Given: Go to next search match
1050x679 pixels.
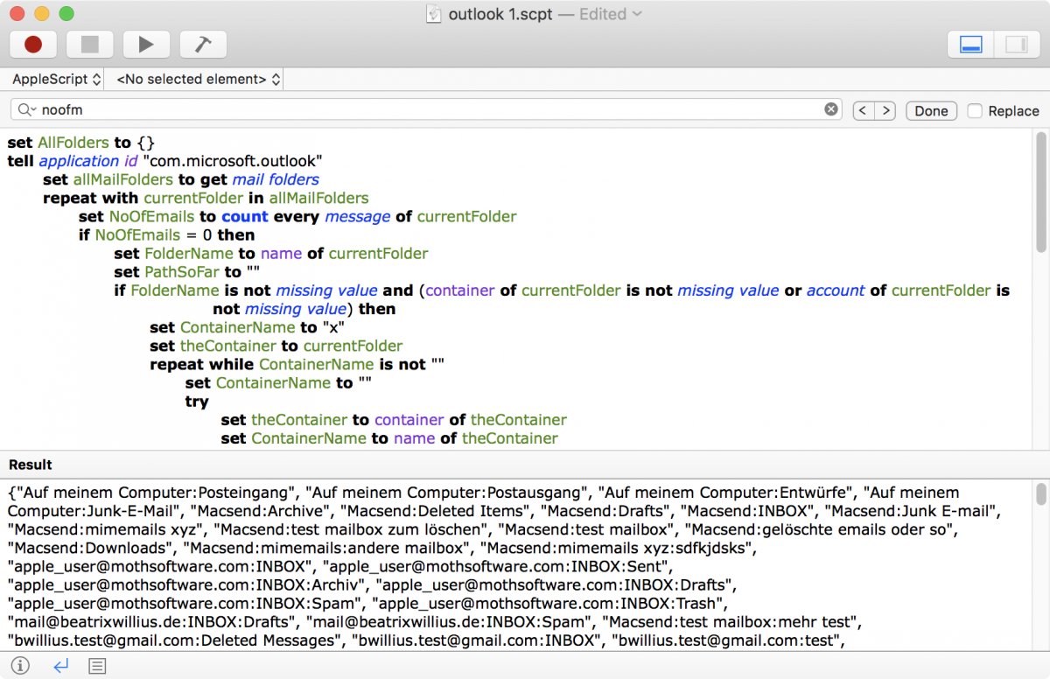Looking at the screenshot, I should [885, 110].
